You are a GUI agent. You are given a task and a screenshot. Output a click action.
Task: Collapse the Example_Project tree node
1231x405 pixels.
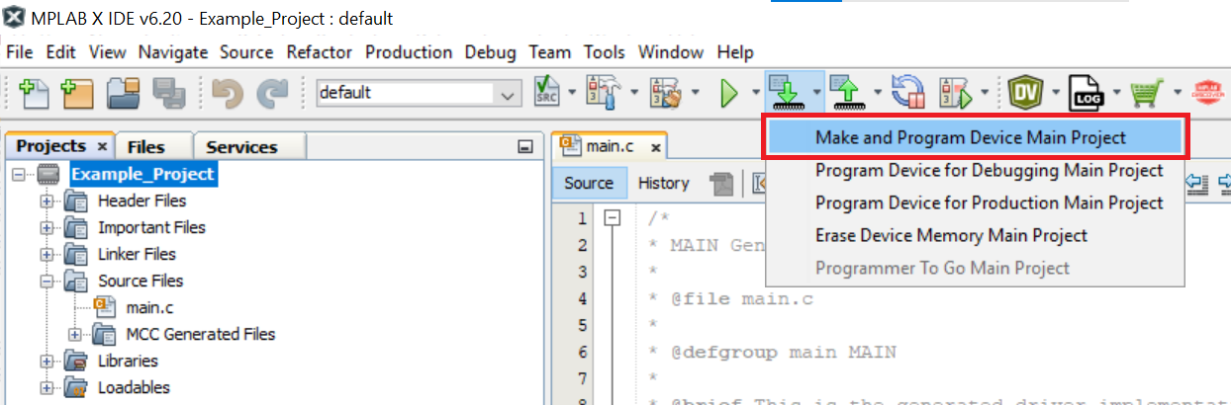19,175
